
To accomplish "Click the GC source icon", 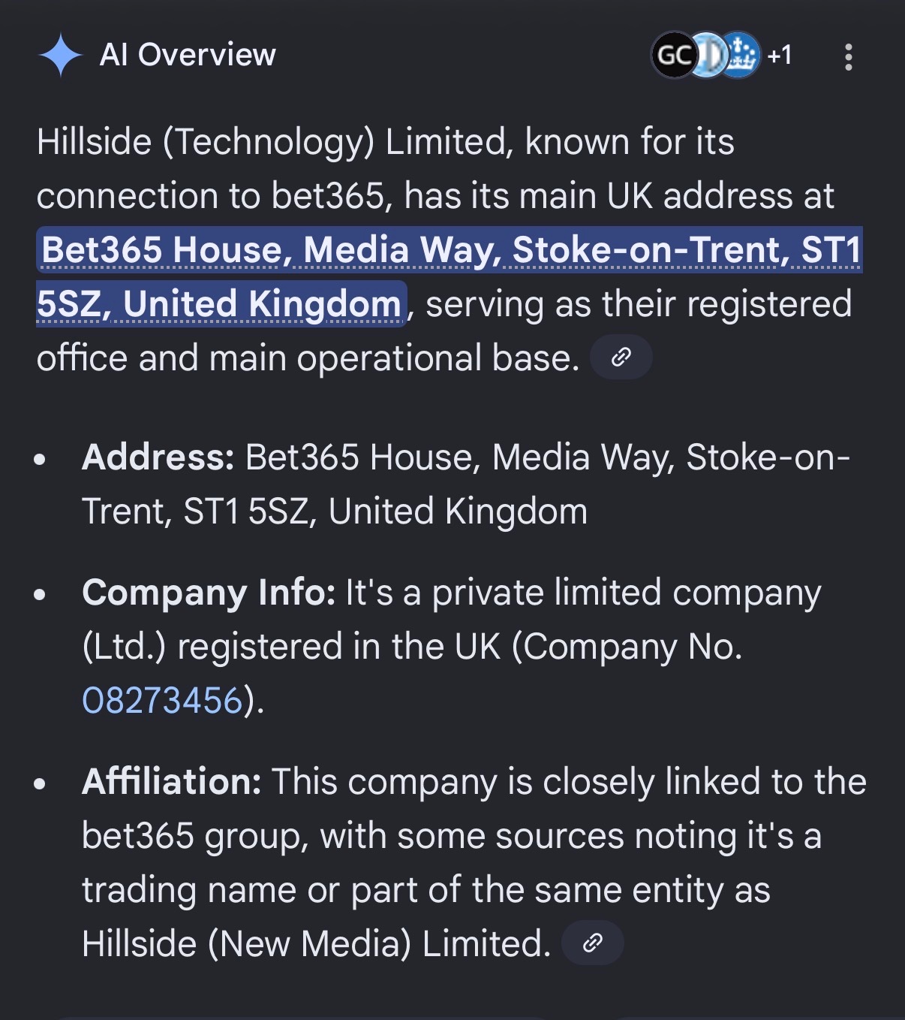I will pyautogui.click(x=674, y=55).
